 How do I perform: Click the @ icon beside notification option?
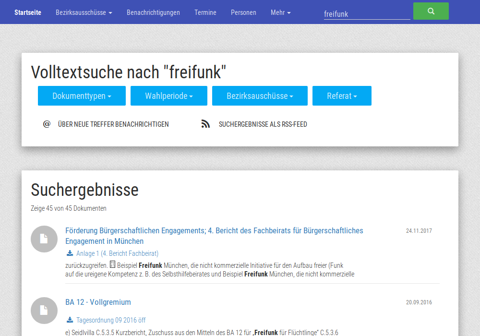pyautogui.click(x=46, y=124)
